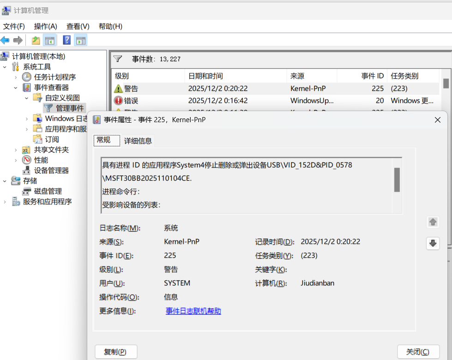The height and width of the screenshot is (360, 452).
Task: Expand the 性能 node
Action: click(x=16, y=160)
